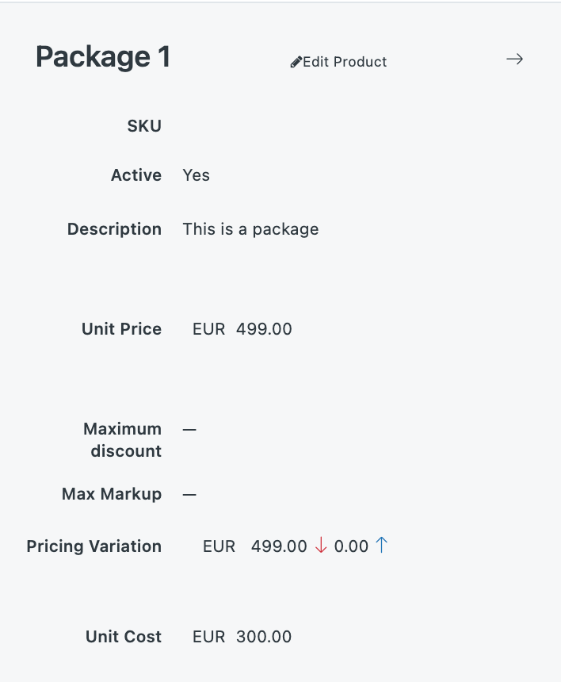Select the text 'This is a package'

tap(250, 229)
